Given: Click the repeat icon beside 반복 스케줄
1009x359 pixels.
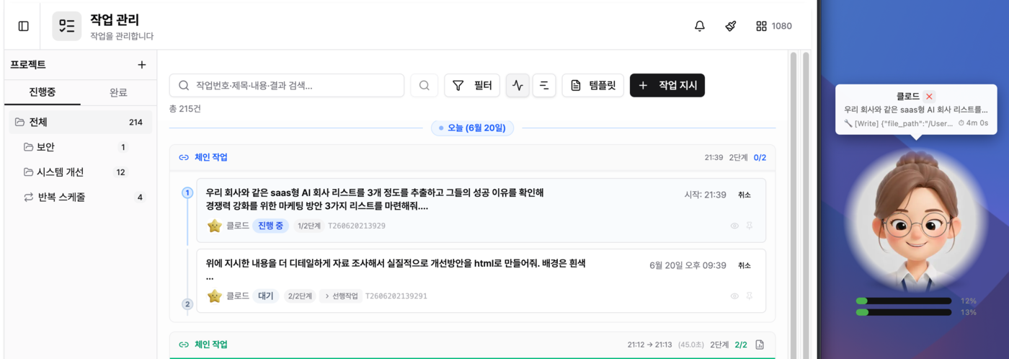Looking at the screenshot, I should pyautogui.click(x=29, y=197).
